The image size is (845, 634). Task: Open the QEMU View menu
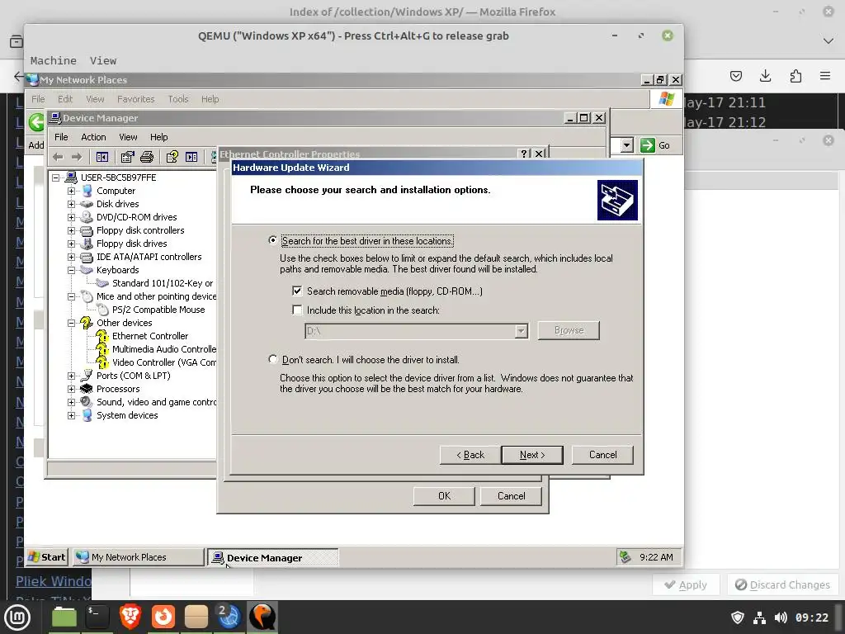click(103, 60)
